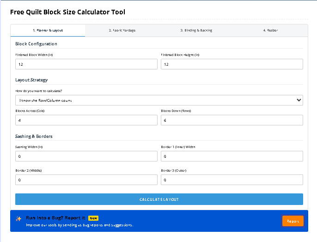Viewport: 317px width, 242px height.
Task: Click the sparkle icon in bug banner
Action: click(18, 218)
